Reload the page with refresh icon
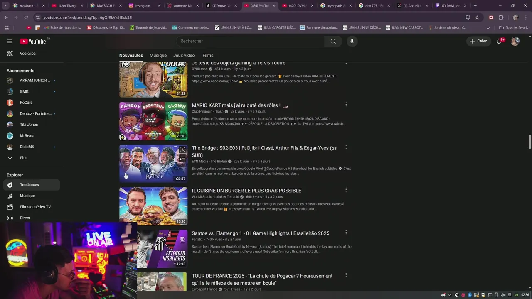 point(26,17)
